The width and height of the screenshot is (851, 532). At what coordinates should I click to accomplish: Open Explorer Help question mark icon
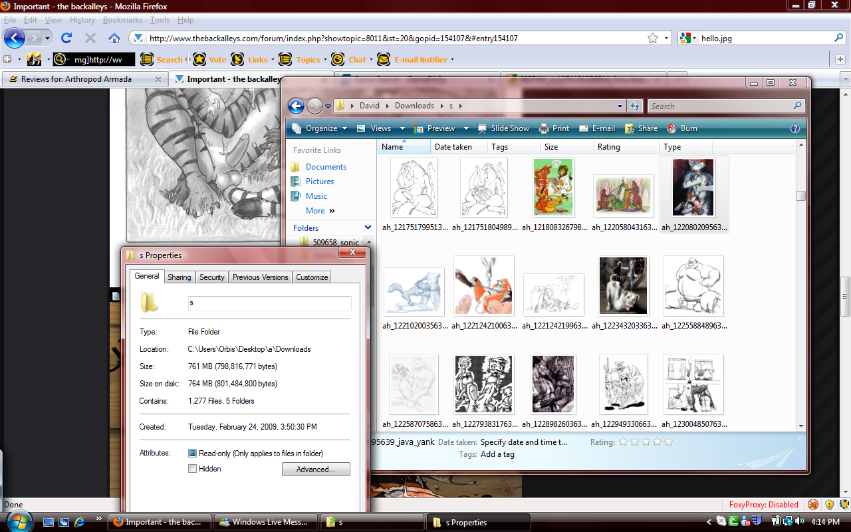pyautogui.click(x=794, y=128)
